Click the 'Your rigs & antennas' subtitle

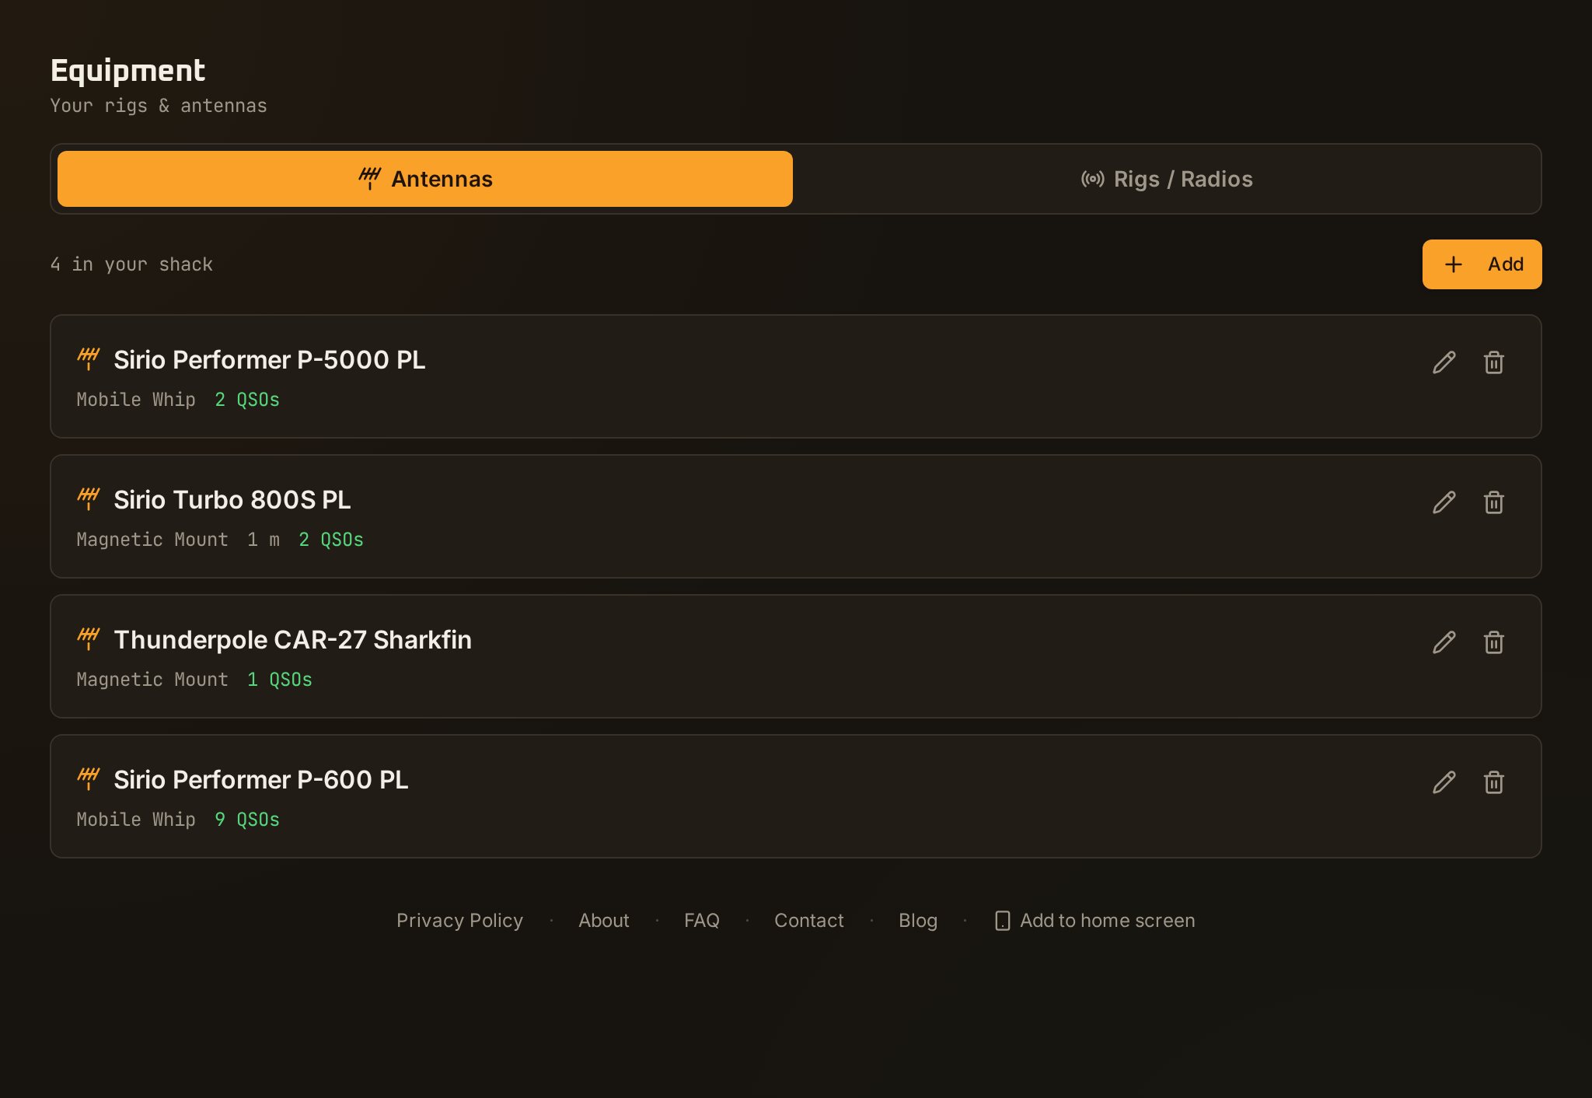[159, 106]
